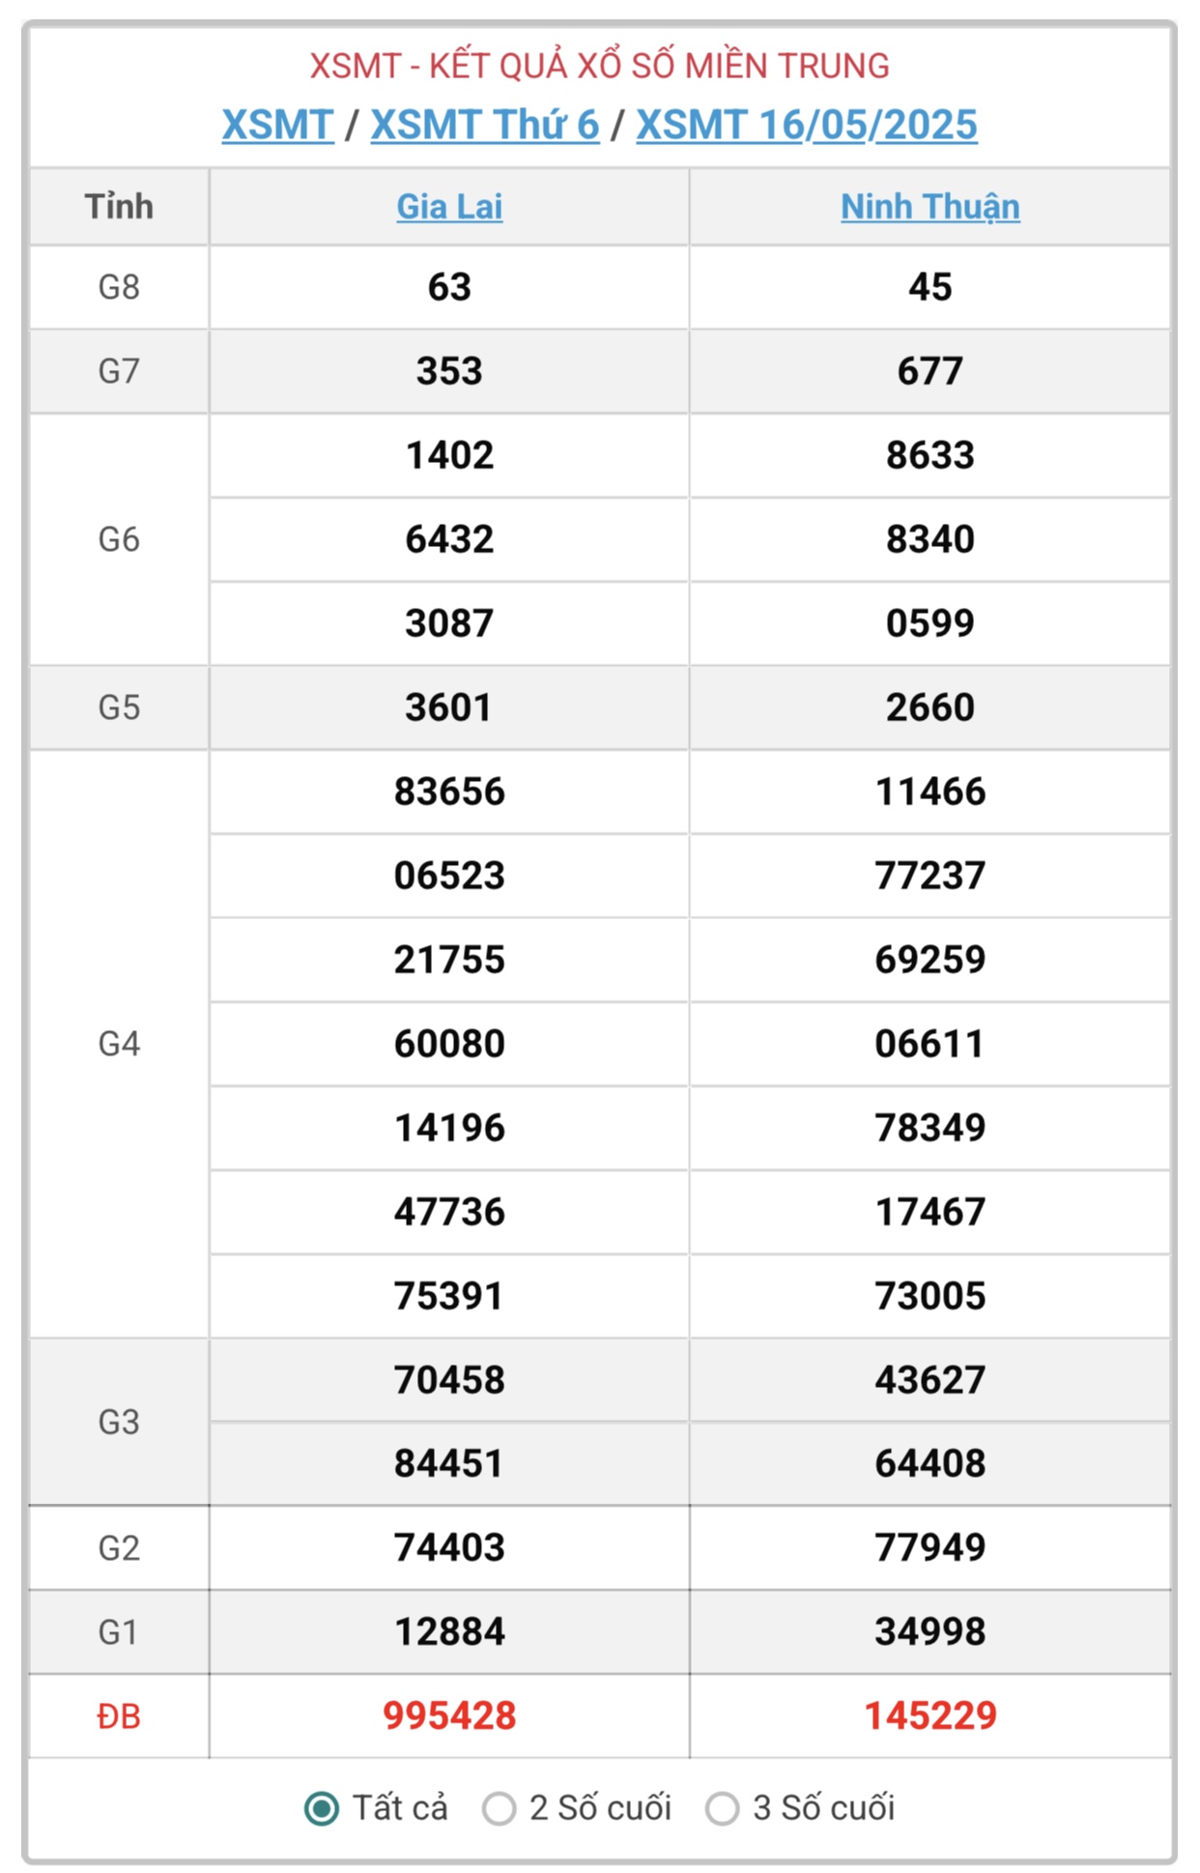Image resolution: width=1200 pixels, height=1873 pixels.
Task: Click the G1 result 12884
Action: (x=449, y=1631)
